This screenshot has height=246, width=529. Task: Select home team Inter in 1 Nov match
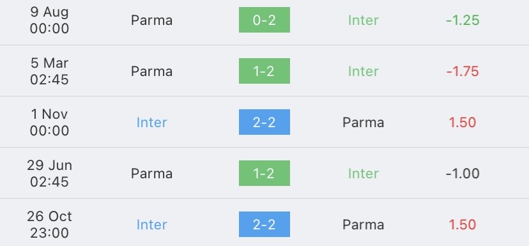click(151, 123)
